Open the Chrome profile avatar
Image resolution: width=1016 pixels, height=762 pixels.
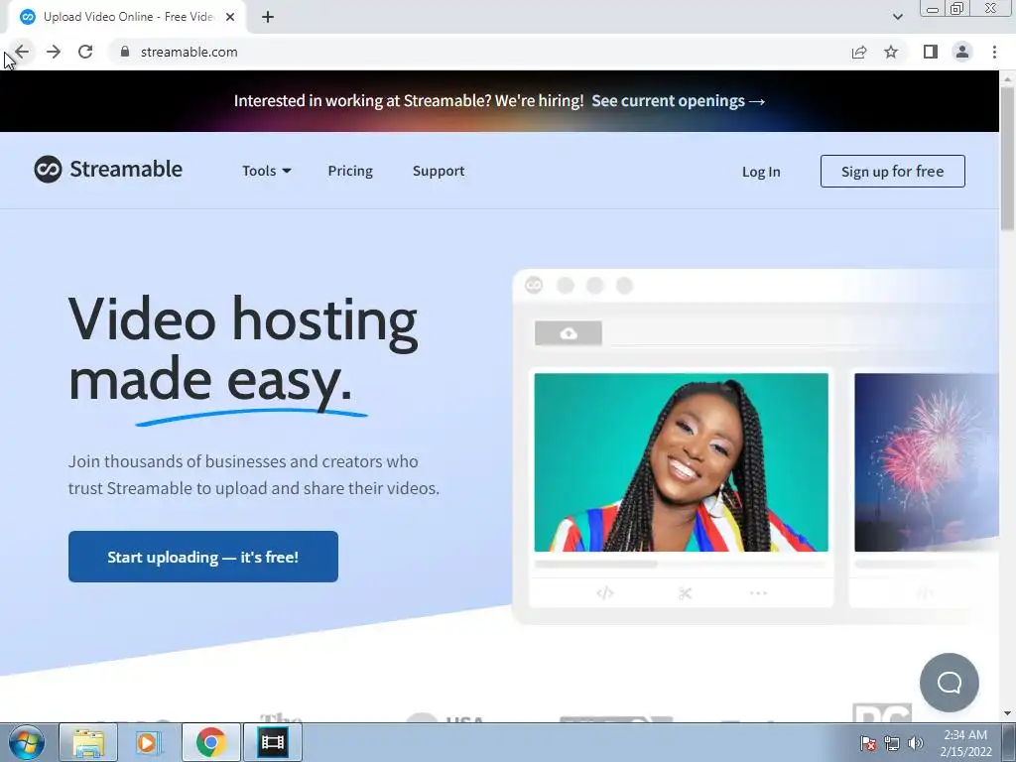pyautogui.click(x=962, y=52)
